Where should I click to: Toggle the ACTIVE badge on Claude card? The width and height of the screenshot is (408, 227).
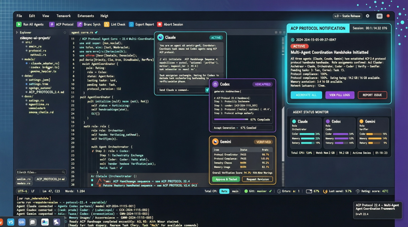coord(216,38)
